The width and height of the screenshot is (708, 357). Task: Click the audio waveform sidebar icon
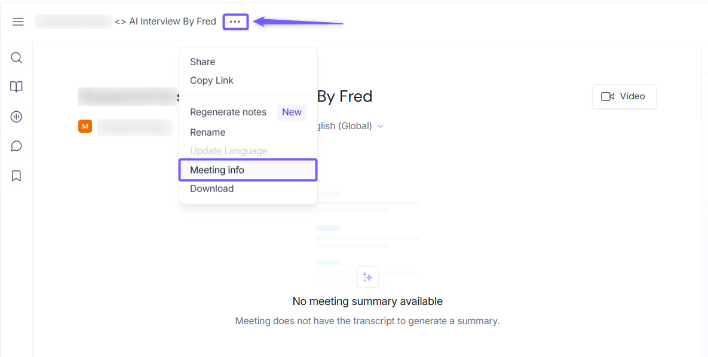coord(17,117)
